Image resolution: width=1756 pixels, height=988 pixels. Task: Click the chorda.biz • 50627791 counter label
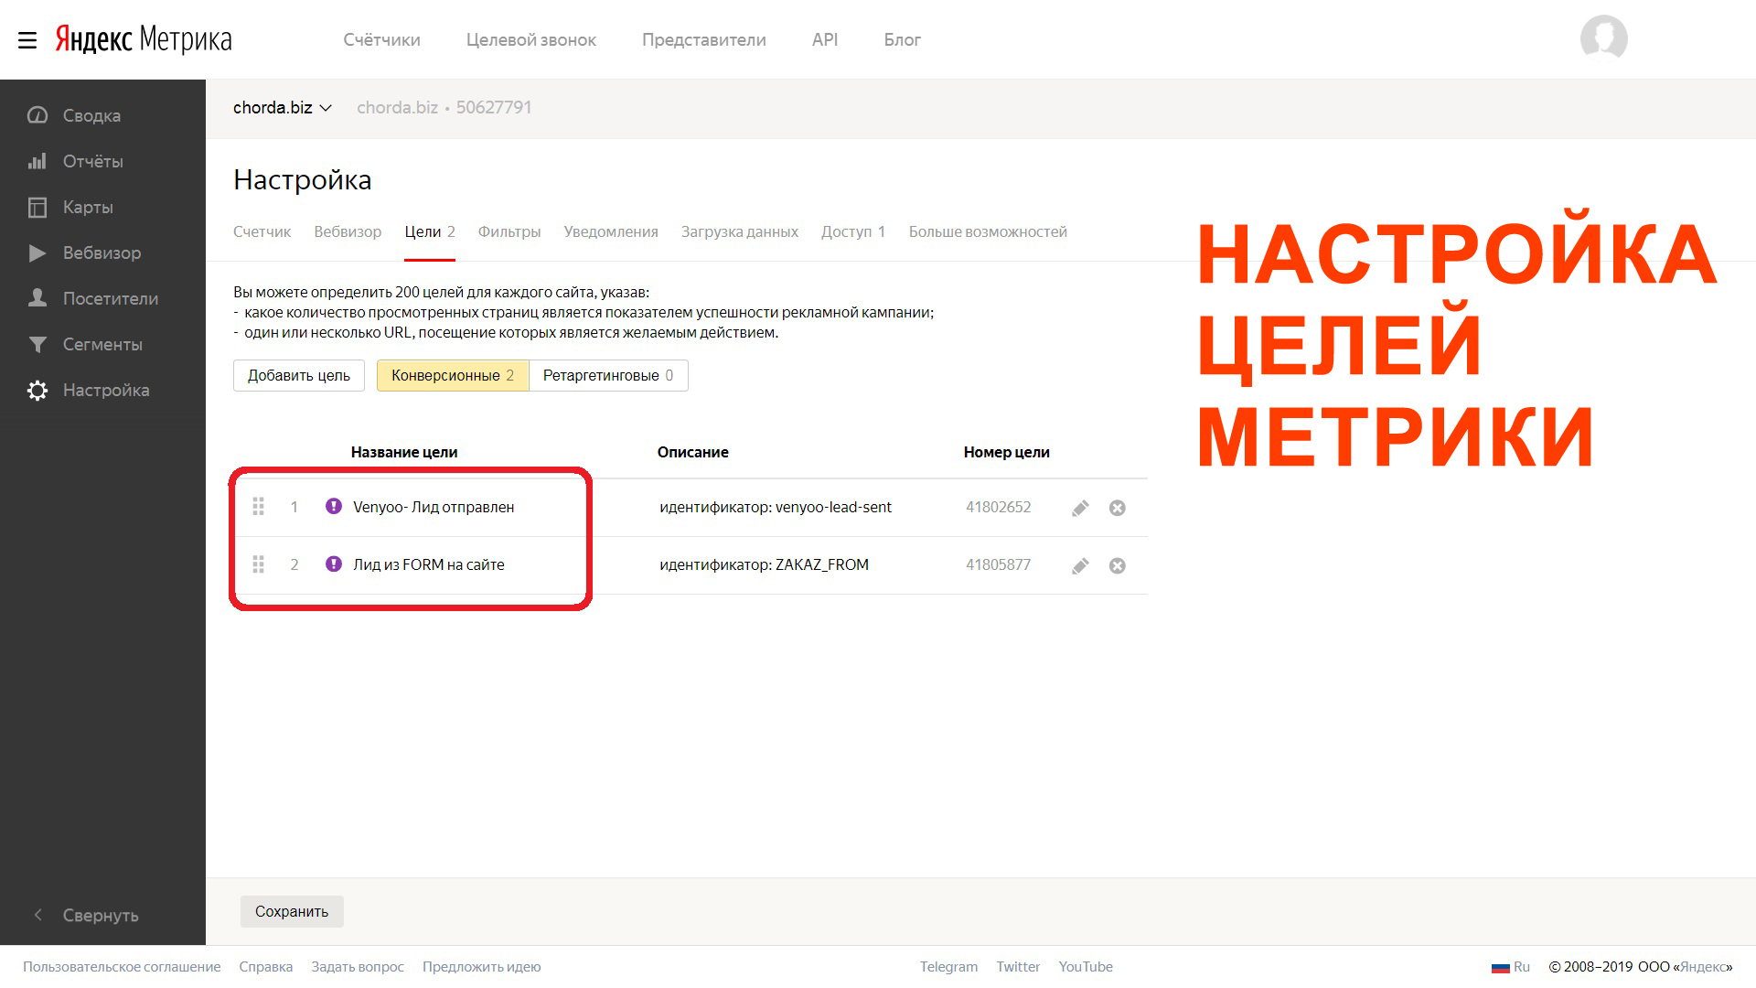[444, 108]
